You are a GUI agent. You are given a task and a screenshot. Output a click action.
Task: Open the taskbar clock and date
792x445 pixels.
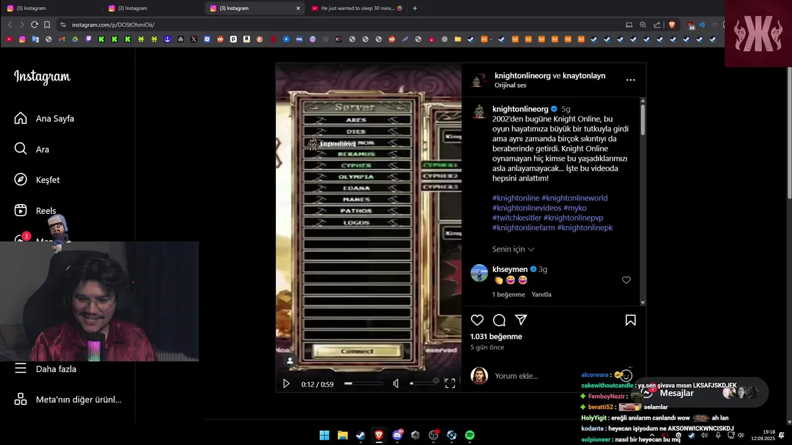pyautogui.click(x=762, y=435)
